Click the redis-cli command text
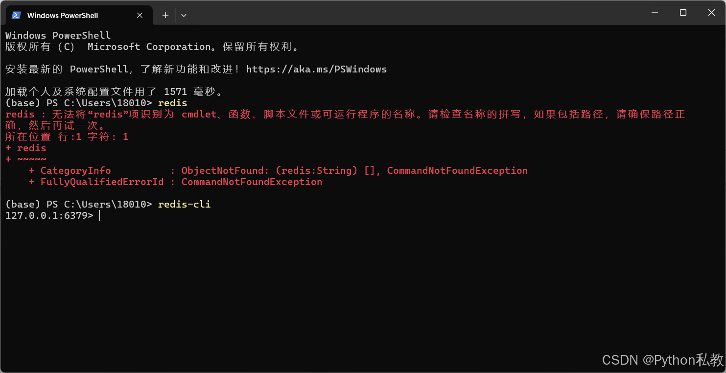 point(184,204)
